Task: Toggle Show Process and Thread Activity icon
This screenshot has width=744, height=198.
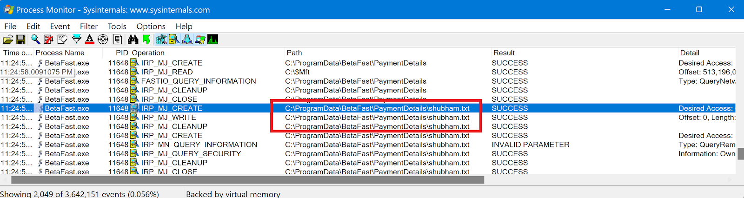Action: (x=200, y=40)
